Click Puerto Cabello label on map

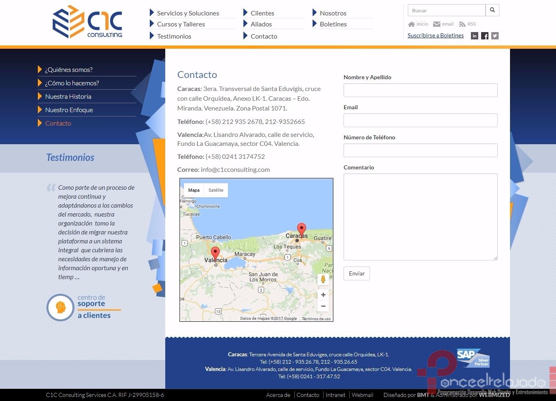pos(213,237)
